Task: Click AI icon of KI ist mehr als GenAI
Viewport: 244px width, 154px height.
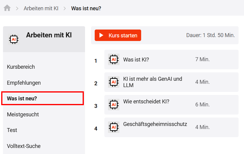Action: (x=114, y=82)
